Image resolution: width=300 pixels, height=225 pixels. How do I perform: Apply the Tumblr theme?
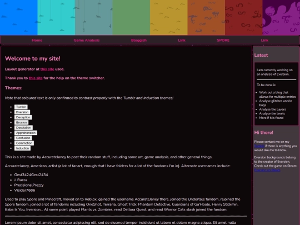(21, 107)
